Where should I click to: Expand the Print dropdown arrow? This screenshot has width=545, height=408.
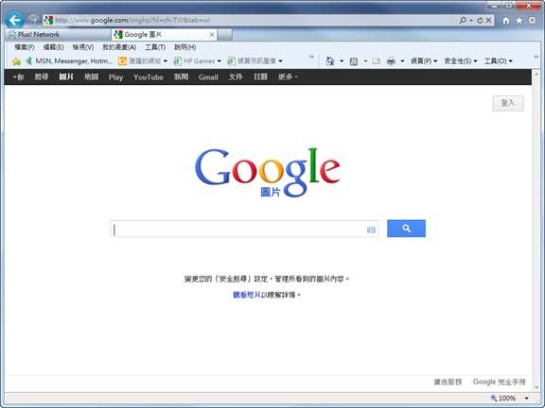(402, 61)
